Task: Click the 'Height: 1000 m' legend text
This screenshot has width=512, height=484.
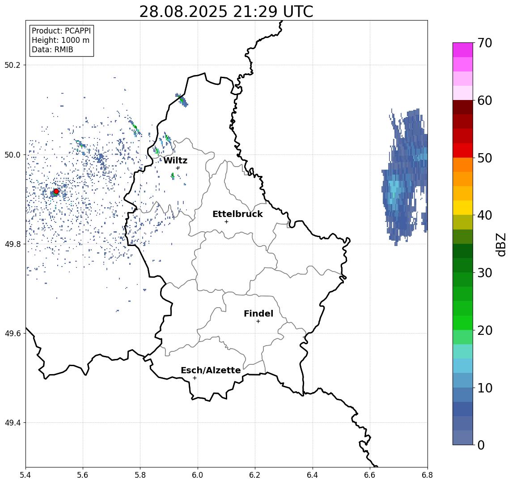Action: pos(60,40)
